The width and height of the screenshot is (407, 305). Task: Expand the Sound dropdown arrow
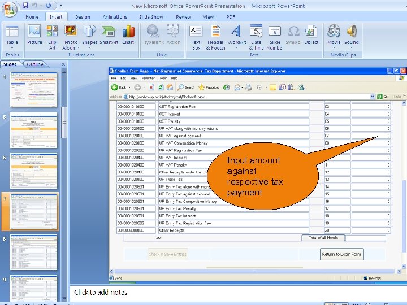tap(352, 47)
